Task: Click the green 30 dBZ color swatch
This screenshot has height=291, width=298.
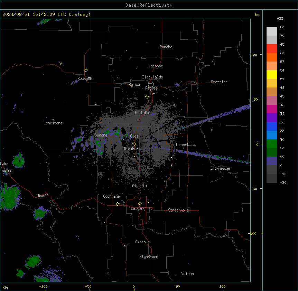Action: (x=272, y=144)
